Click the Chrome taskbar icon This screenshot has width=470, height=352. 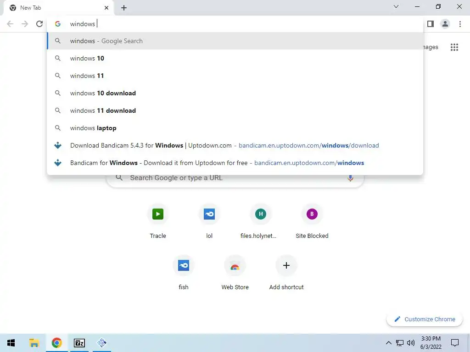tap(56, 343)
